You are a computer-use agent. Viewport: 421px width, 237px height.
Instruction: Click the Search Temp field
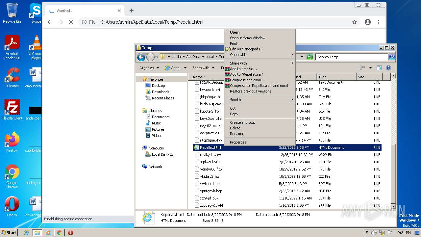pos(352,57)
